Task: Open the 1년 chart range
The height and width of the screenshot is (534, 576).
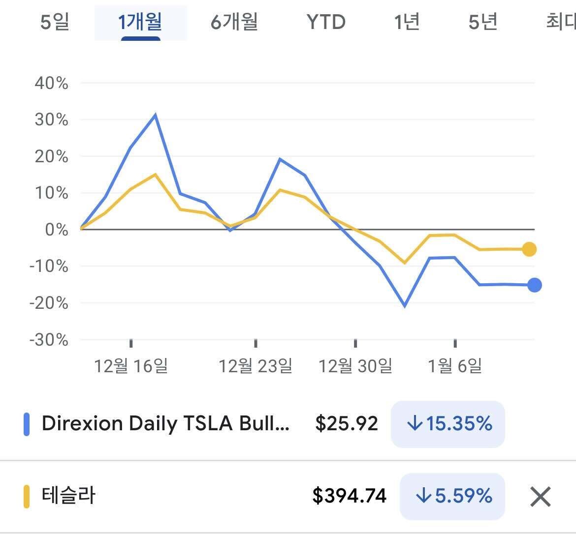Action: pyautogui.click(x=407, y=22)
